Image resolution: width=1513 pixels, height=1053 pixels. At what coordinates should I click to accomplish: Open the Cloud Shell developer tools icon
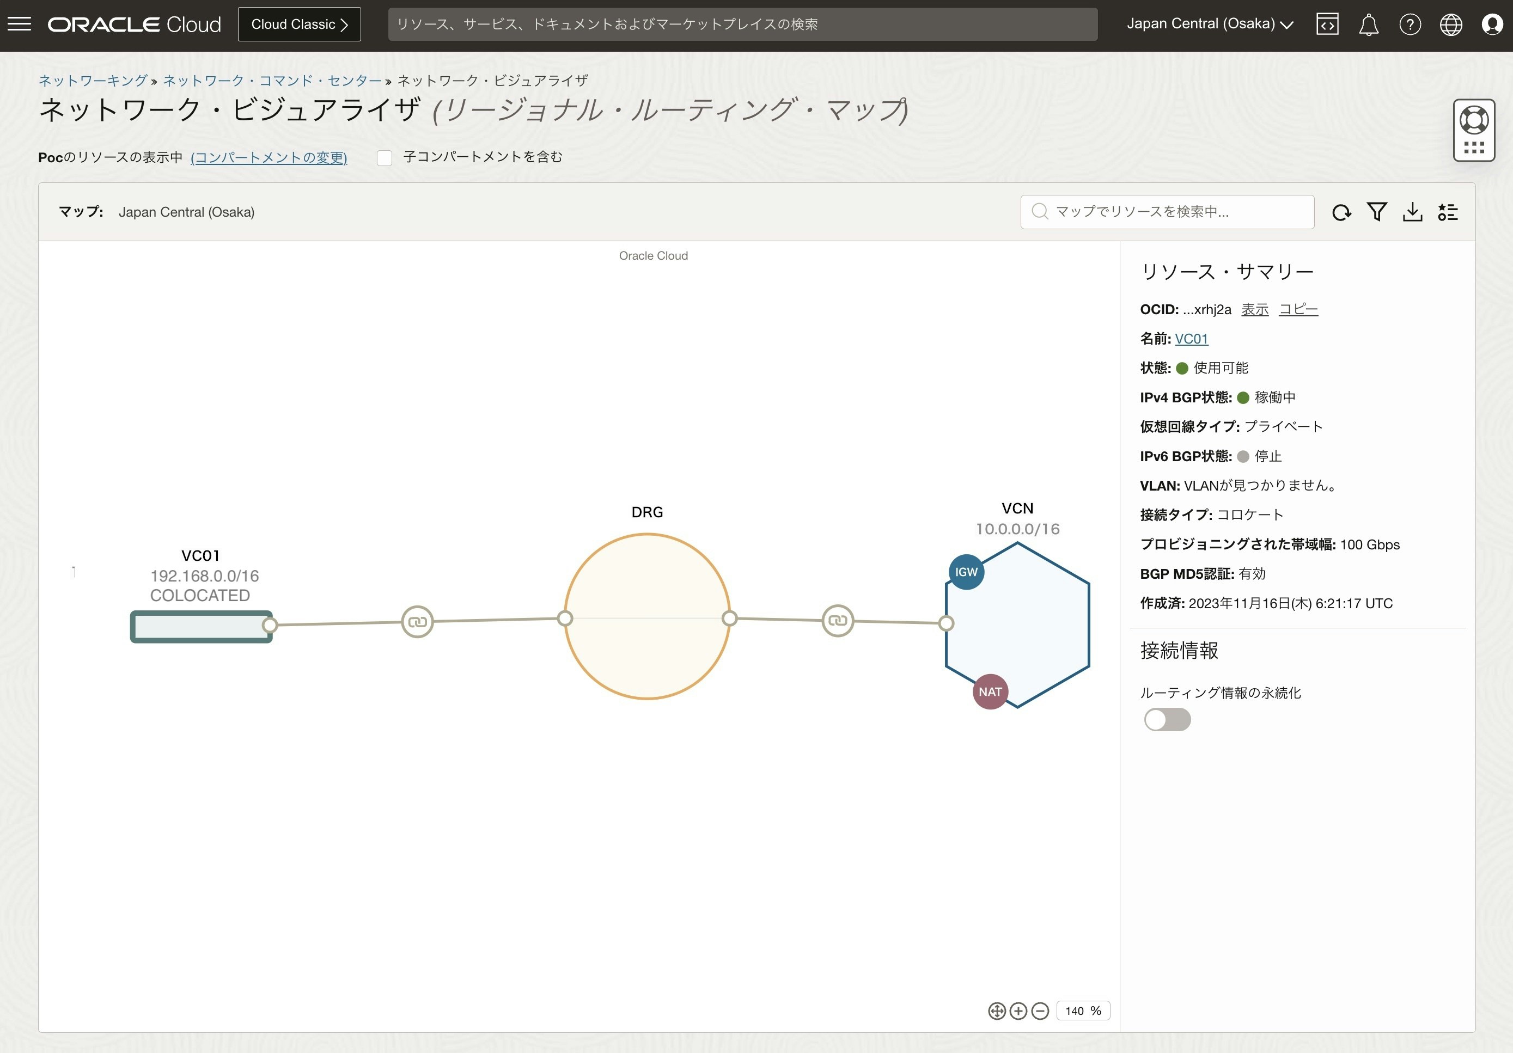[x=1327, y=25]
